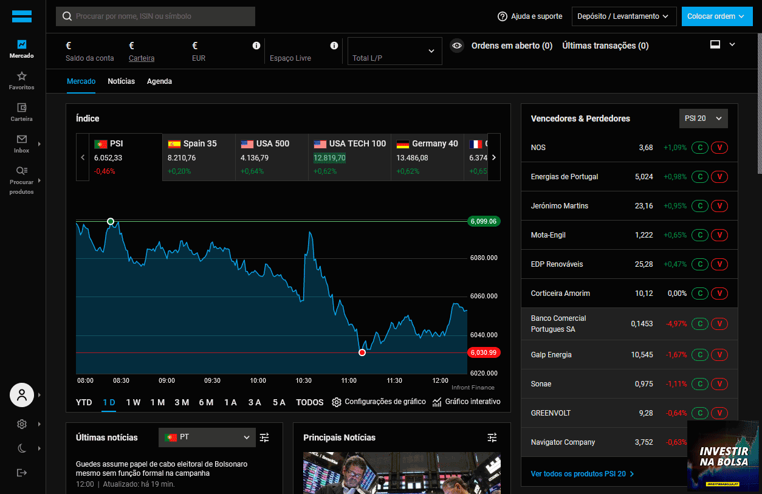This screenshot has width=762, height=494.
Task: Open the PSI 20 index selector dropdown
Action: pyautogui.click(x=703, y=118)
